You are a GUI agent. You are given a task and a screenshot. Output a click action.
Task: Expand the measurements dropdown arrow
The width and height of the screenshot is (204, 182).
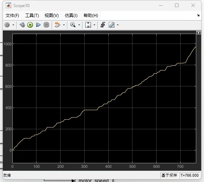tap(118, 25)
